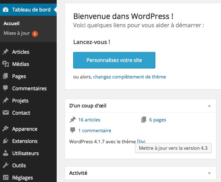Click the Bienvenue dans WordPress heading
221x182 pixels.
click(123, 16)
